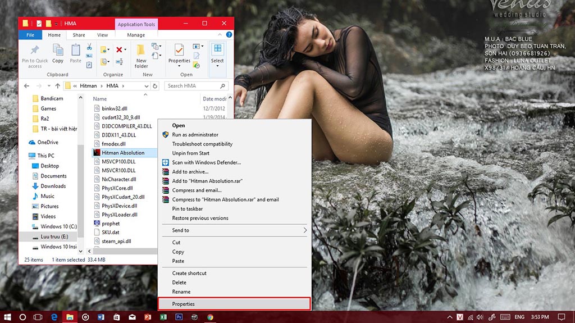Collapse the ribbon with the chevron
575x323 pixels.
tap(221, 35)
